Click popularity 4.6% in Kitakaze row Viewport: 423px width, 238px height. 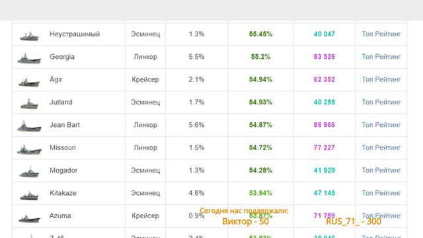tap(196, 193)
